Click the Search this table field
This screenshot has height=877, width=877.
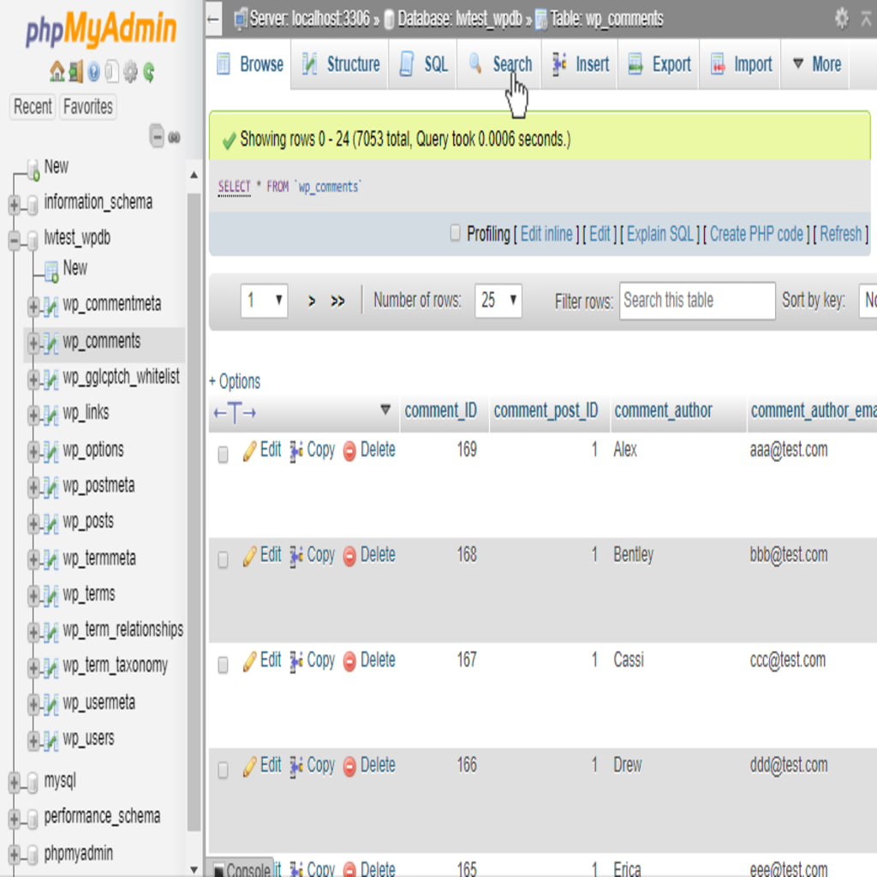click(697, 301)
